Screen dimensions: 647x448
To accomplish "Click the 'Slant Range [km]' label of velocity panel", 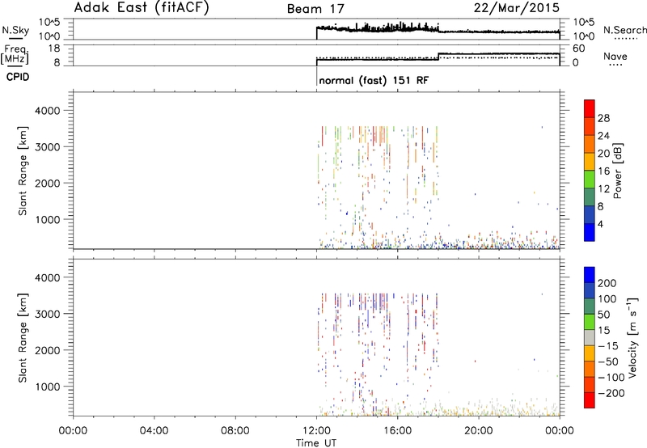I will point(23,338).
